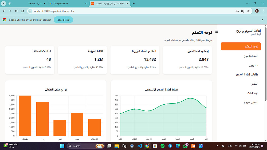This screenshot has height=150, width=267.
Task: Open لوحة التحكم in the sidebar
Action: tap(241, 46)
